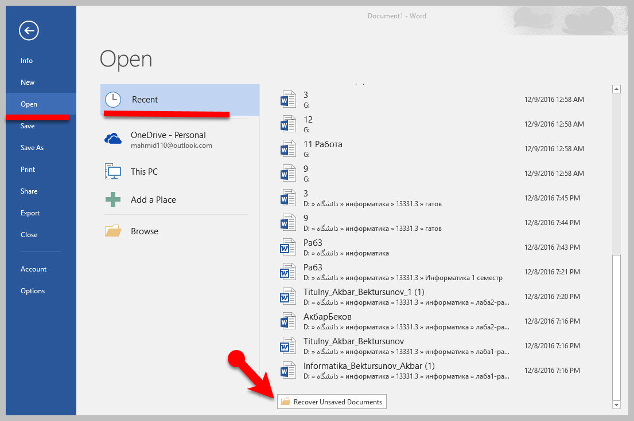The image size is (634, 421).
Task: Click the back arrow circle icon
Action: [x=29, y=30]
